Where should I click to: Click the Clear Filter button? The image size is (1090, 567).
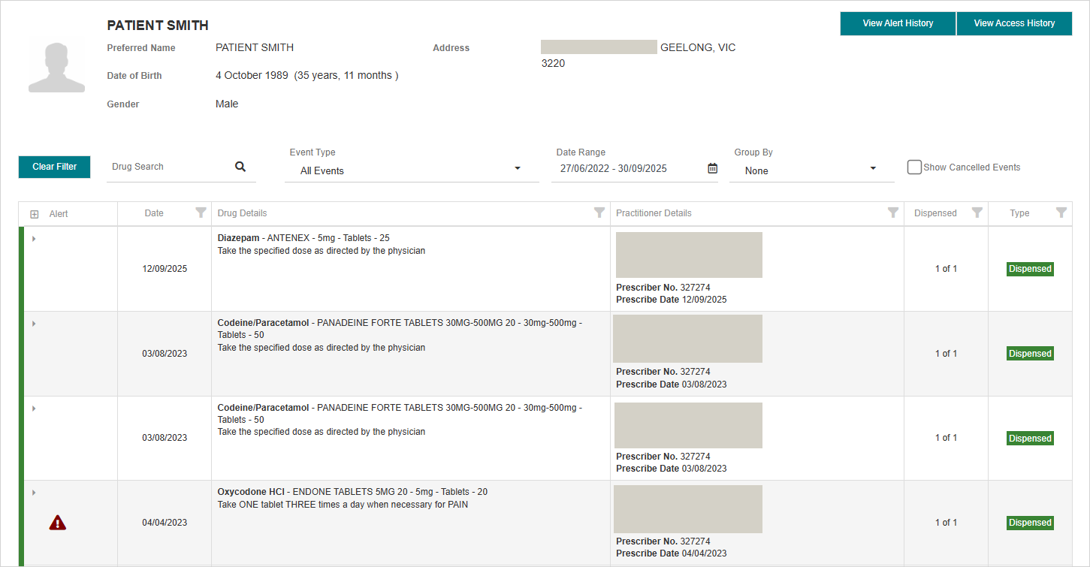point(54,166)
